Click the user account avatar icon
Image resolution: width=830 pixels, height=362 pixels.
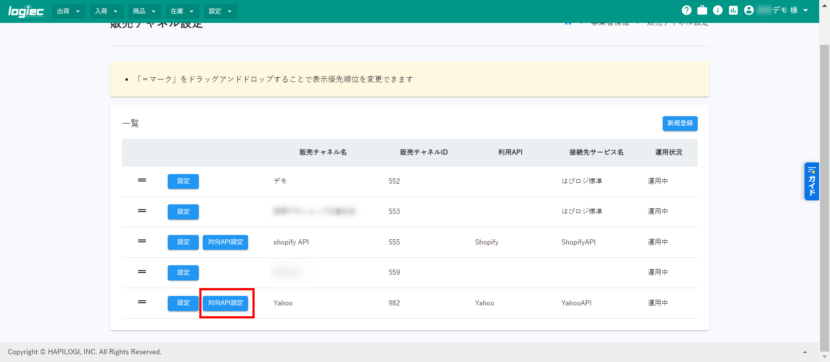[749, 10]
